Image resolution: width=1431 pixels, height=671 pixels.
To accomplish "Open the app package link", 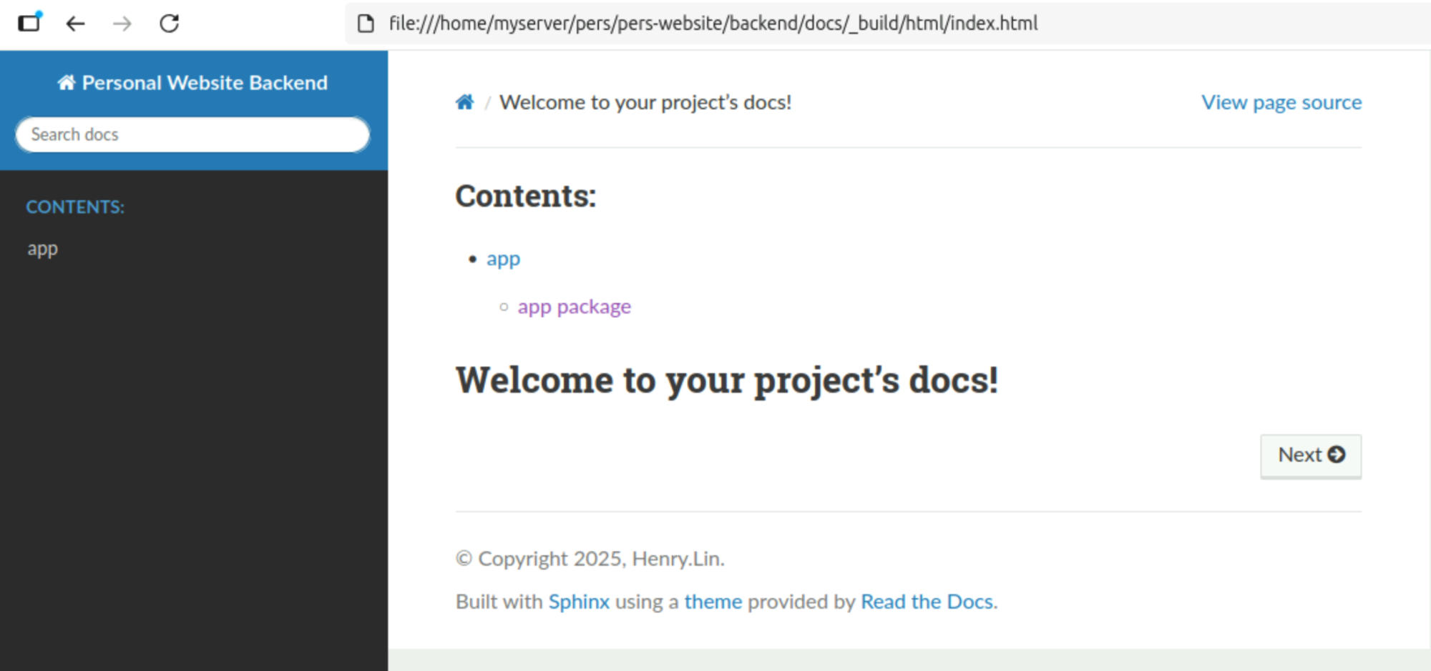I will click(x=574, y=307).
